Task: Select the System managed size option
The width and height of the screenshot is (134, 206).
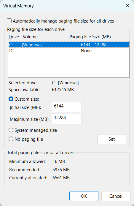Action: [11, 130]
